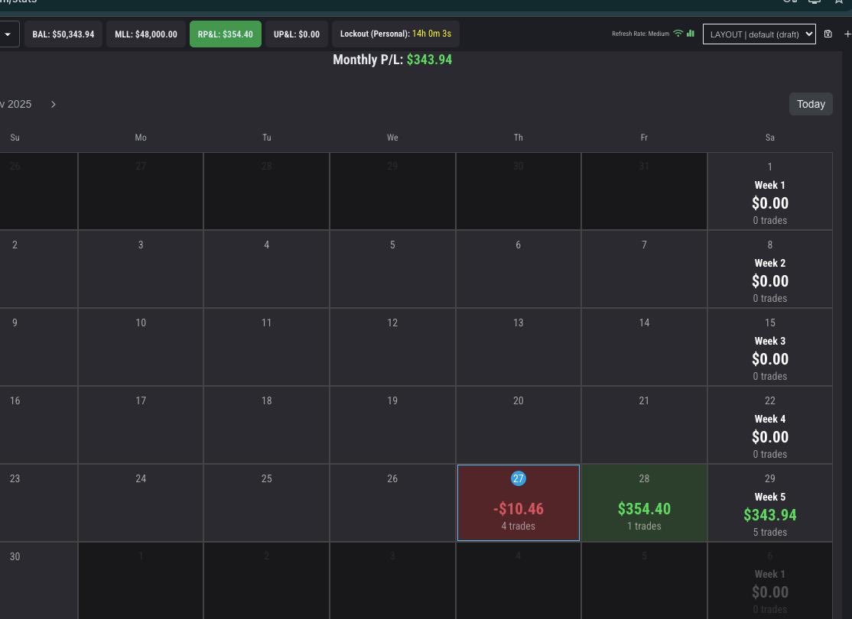Jump to the current date with the Today button
Image resolution: width=852 pixels, height=619 pixels.
[x=811, y=104]
